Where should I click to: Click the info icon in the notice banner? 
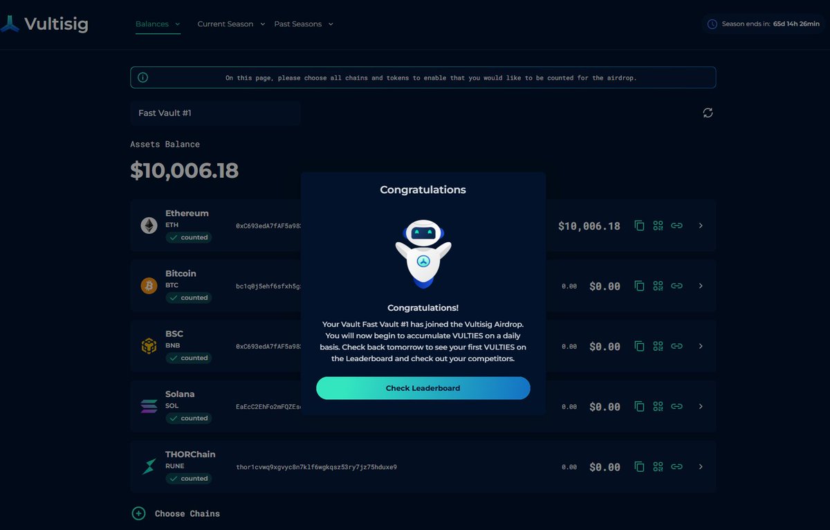(142, 77)
